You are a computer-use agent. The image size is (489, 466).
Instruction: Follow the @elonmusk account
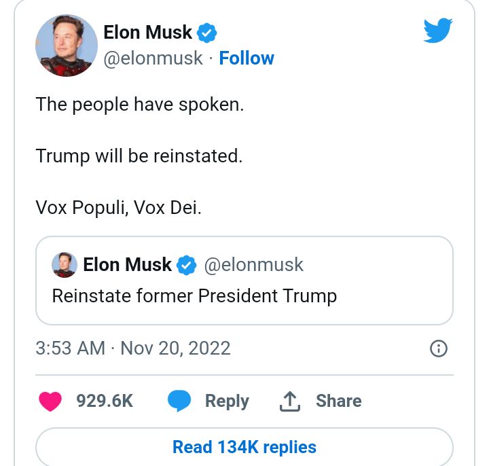[x=247, y=58]
